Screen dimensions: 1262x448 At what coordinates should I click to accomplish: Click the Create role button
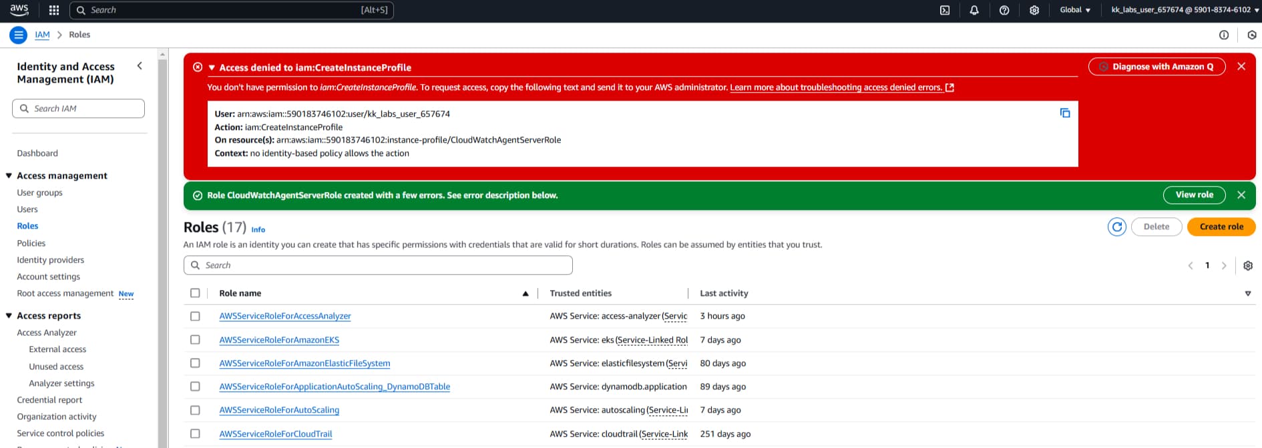[x=1221, y=227]
